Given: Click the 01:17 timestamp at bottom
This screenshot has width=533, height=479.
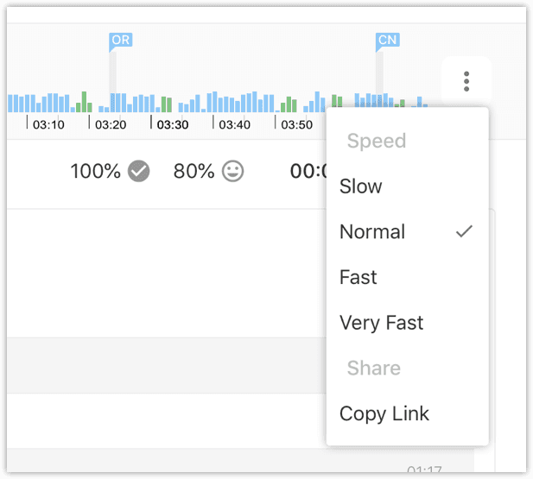Looking at the screenshot, I should tap(425, 470).
